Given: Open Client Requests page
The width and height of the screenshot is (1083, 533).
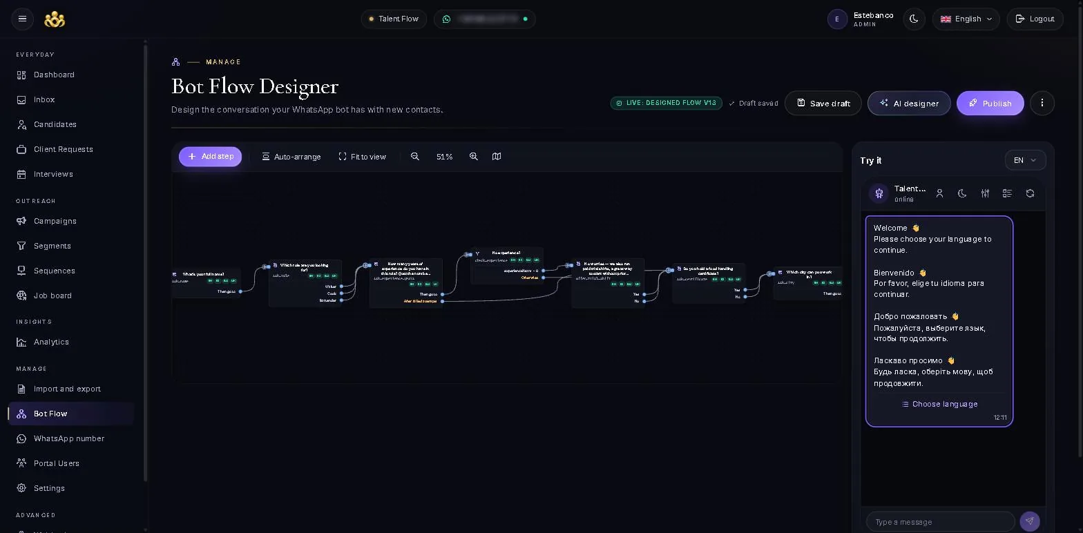Looking at the screenshot, I should click(x=71, y=149).
